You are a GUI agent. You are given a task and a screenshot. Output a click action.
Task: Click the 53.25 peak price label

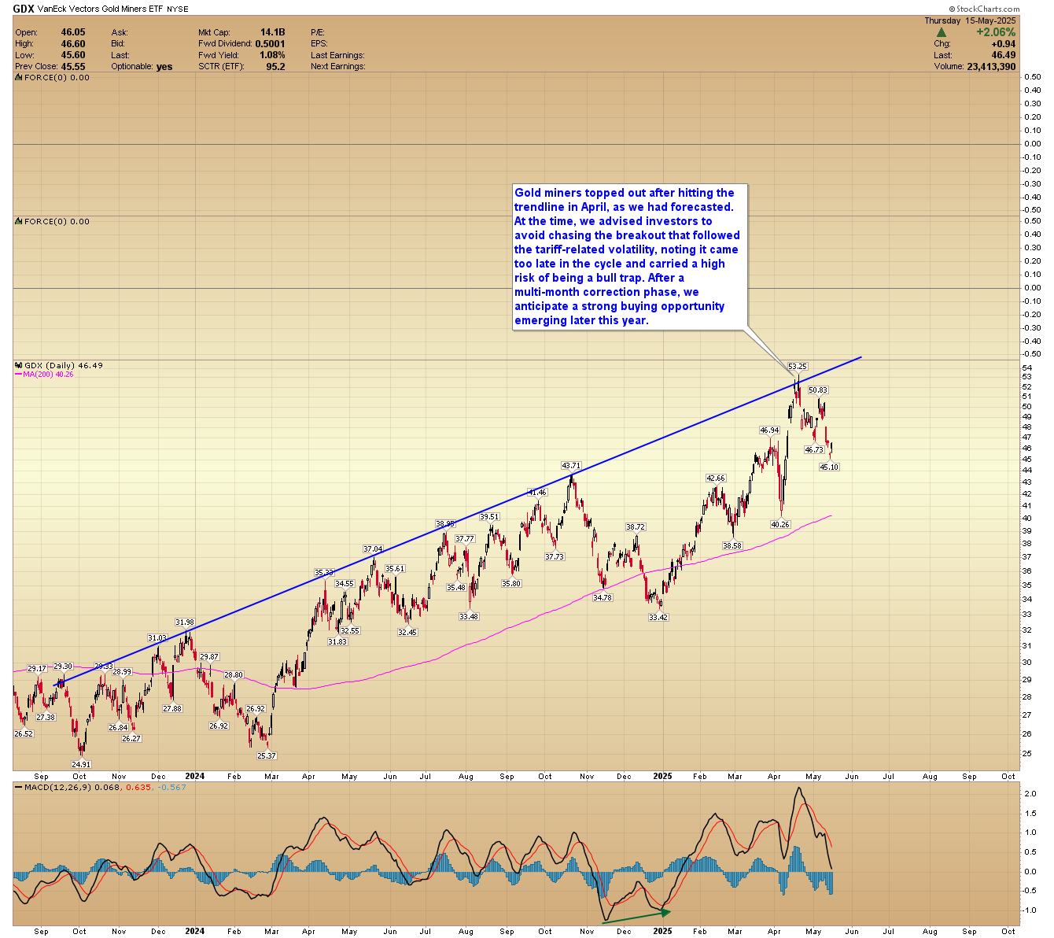point(798,367)
